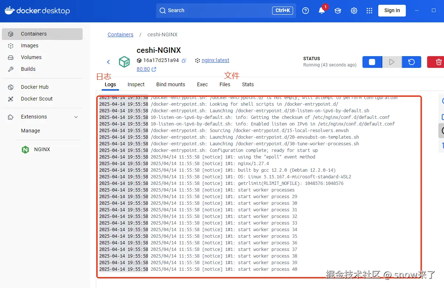Switch to the Inspect tab
444x288 pixels.
(x=136, y=84)
